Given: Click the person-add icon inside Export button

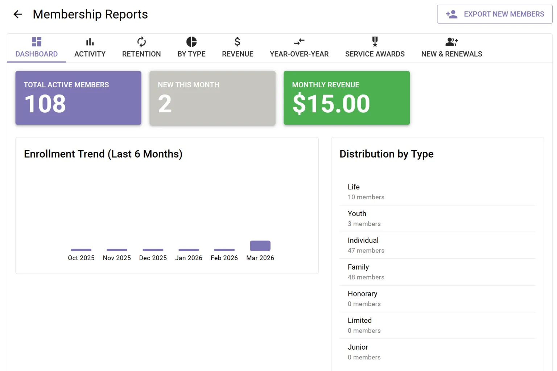Looking at the screenshot, I should pos(451,14).
